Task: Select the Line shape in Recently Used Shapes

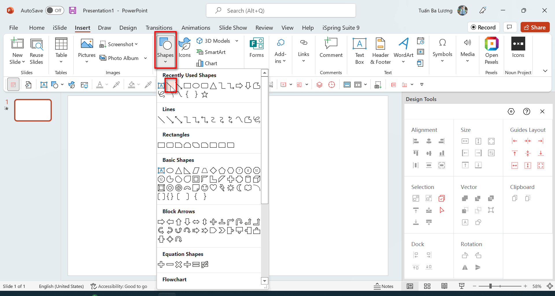Action: tap(170, 86)
